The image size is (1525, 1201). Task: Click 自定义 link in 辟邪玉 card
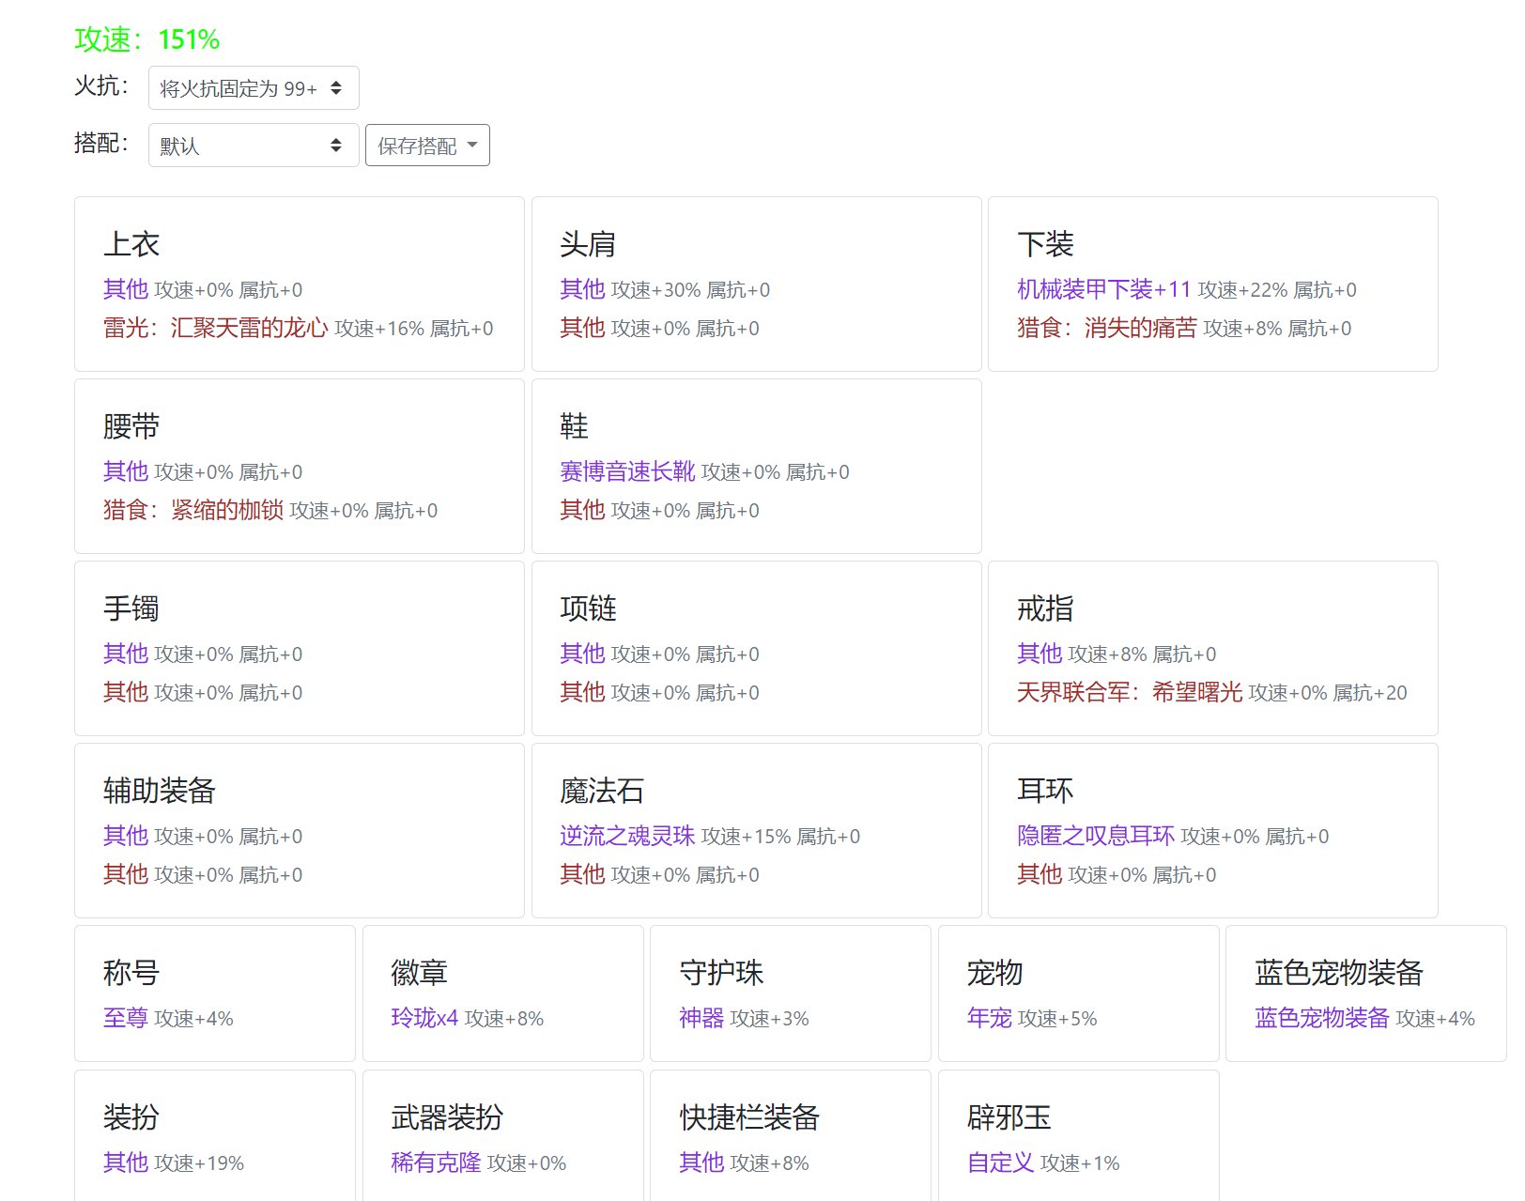click(x=1000, y=1163)
